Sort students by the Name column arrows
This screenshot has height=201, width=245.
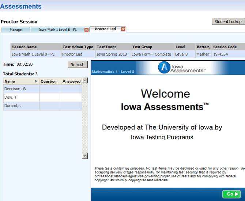click(x=35, y=81)
